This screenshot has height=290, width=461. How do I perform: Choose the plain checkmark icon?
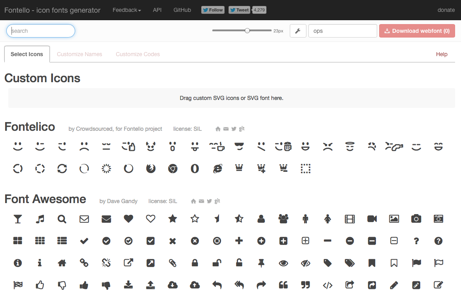(x=84, y=241)
